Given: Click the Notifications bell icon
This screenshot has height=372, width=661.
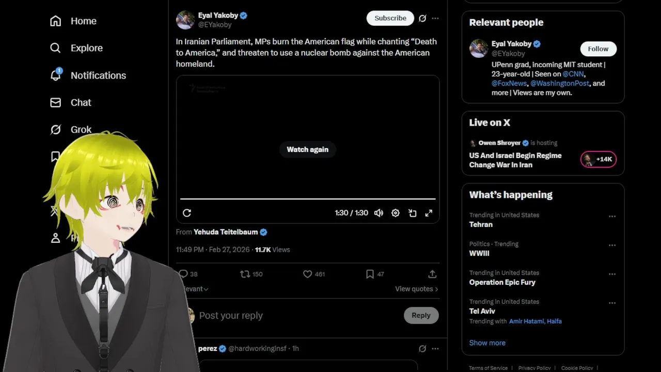Looking at the screenshot, I should (x=55, y=75).
